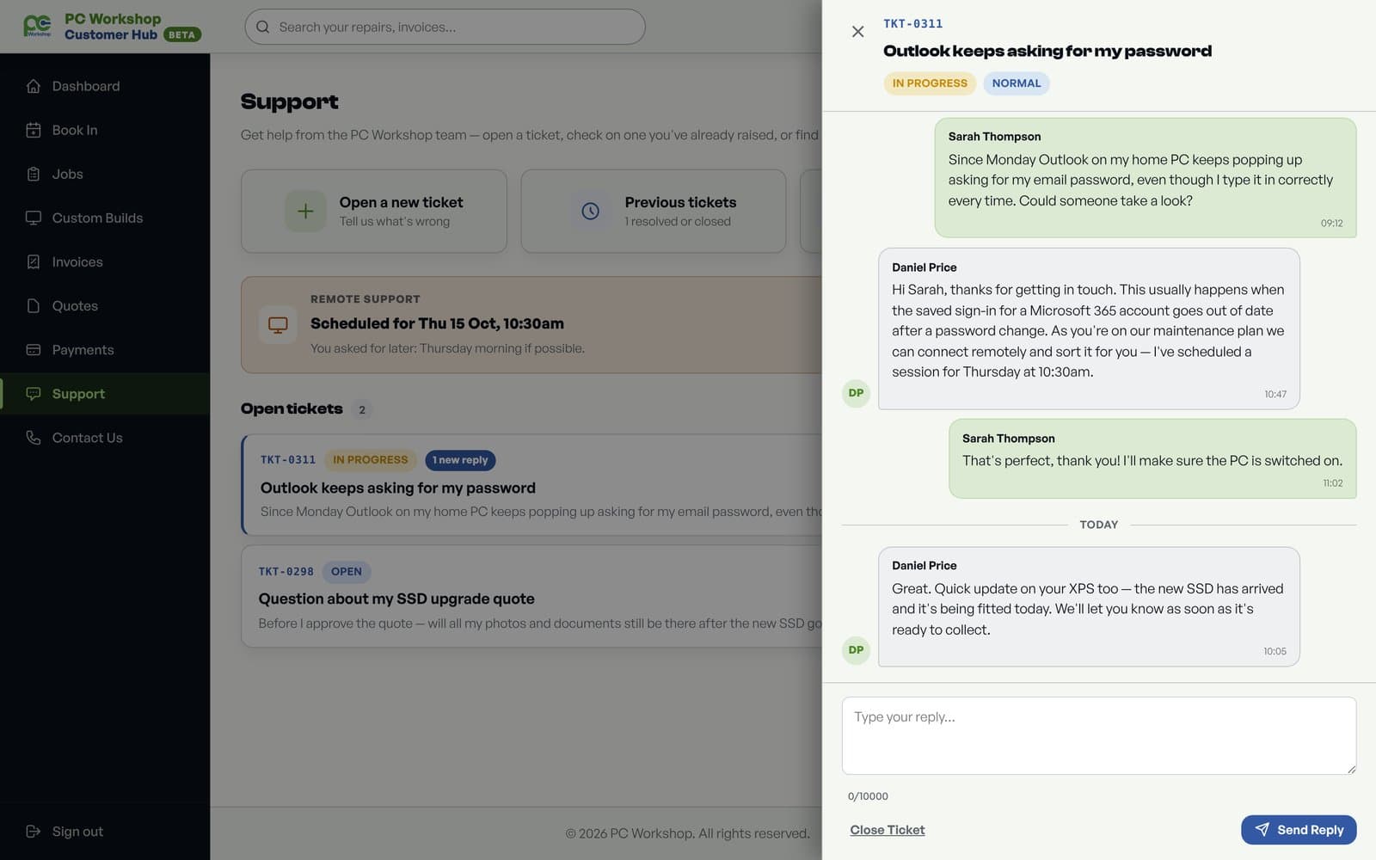Viewport: 1376px width, 860px height.
Task: Click the plus icon on new ticket card
Action: click(305, 211)
